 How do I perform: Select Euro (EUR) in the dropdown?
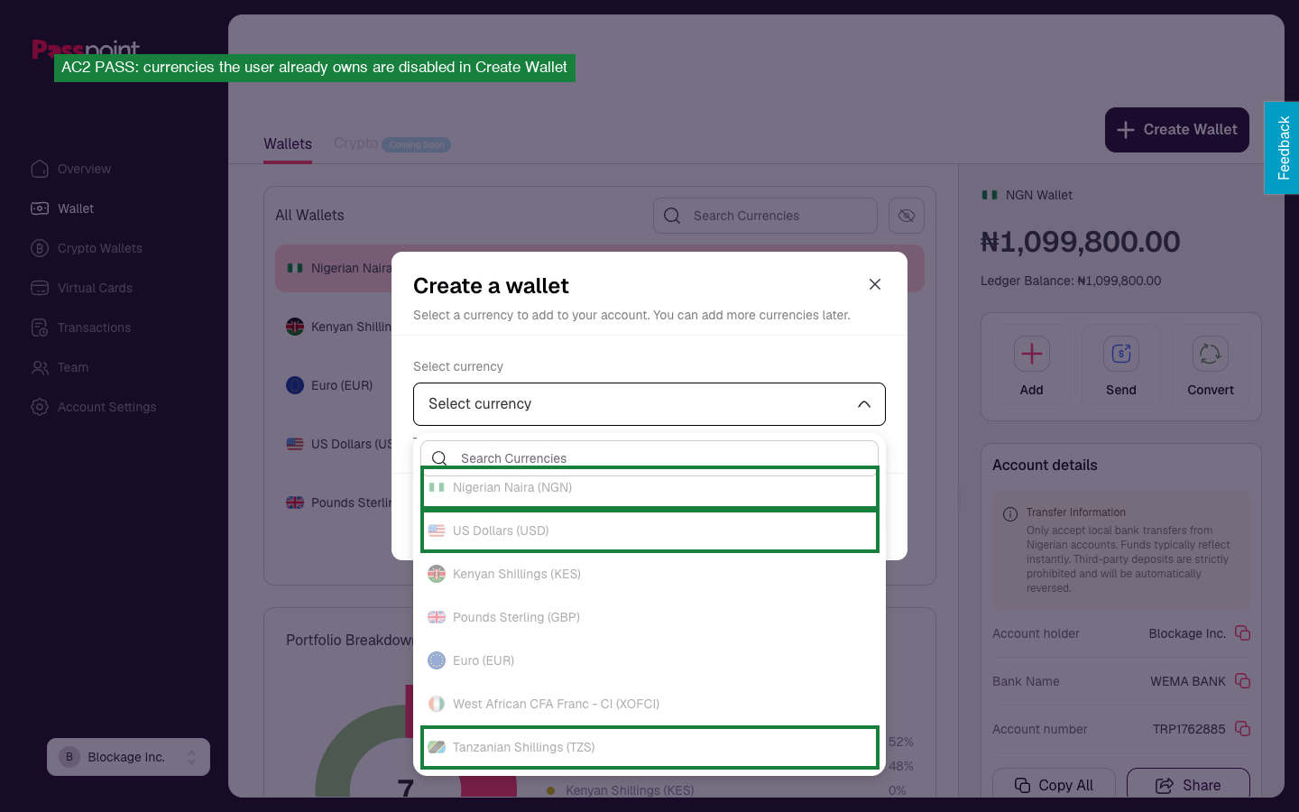(x=649, y=660)
